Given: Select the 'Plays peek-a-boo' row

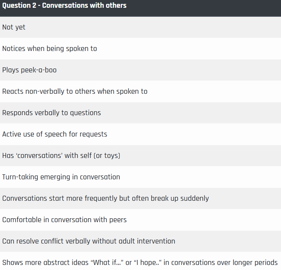Looking at the screenshot, I should click(x=140, y=70).
